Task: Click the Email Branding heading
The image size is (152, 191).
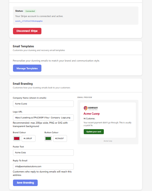Action: point(23,84)
